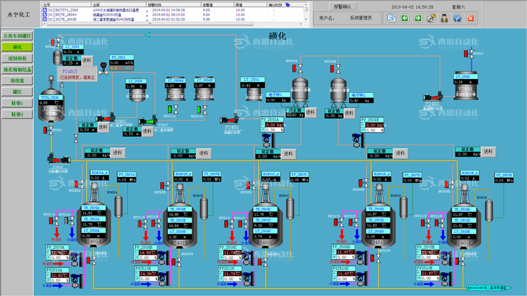Image resolution: width=527 pixels, height=296 pixels.
Task: Toggle valve HV2505A above reactor R2401A
Action: pyautogui.click(x=79, y=184)
